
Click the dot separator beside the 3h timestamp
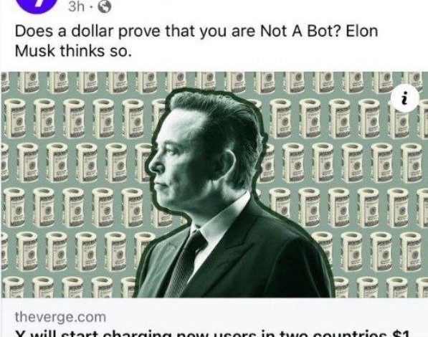click(x=92, y=7)
